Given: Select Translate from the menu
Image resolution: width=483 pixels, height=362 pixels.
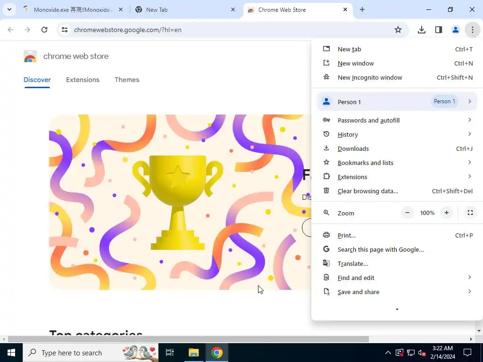Looking at the screenshot, I should (x=397, y=263).
